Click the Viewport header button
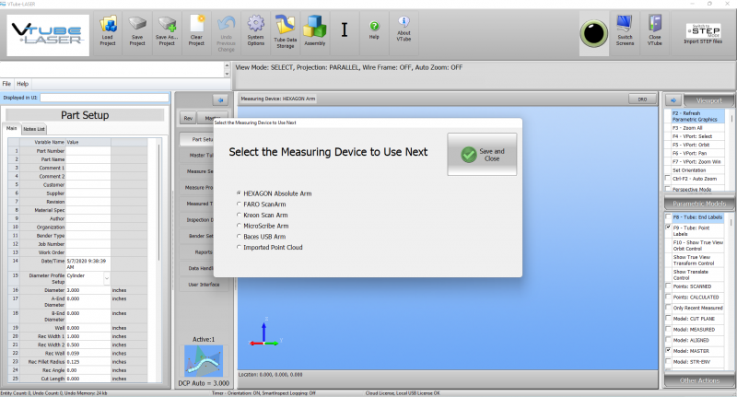The height and width of the screenshot is (397, 737). (708, 100)
